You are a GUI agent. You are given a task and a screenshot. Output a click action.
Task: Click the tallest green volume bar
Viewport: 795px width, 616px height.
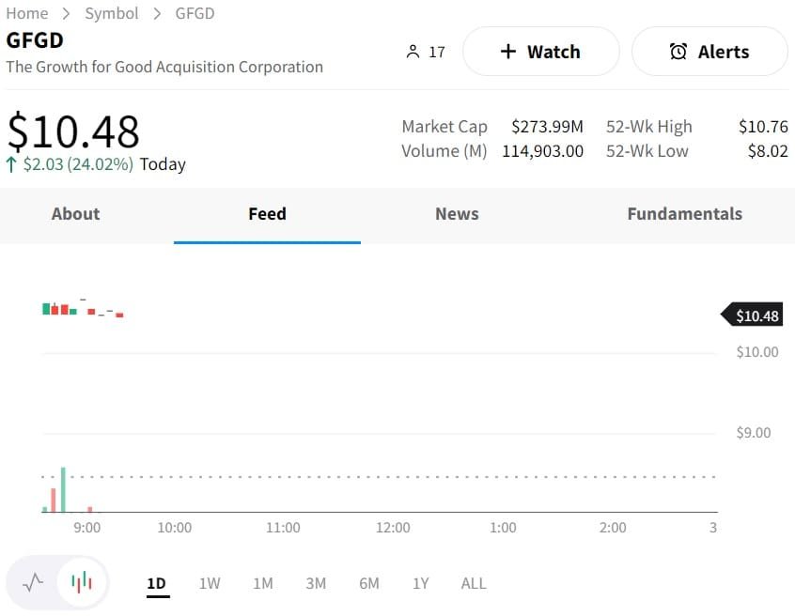pyautogui.click(x=63, y=489)
